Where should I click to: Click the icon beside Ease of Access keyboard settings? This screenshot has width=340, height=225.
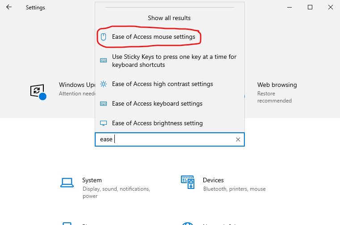click(x=104, y=104)
